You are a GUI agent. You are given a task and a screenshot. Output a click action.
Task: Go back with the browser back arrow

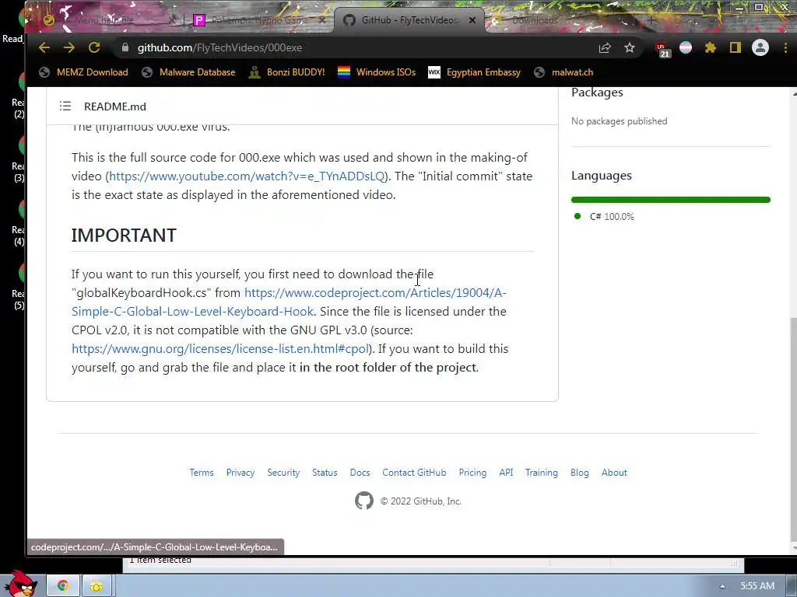click(x=44, y=47)
